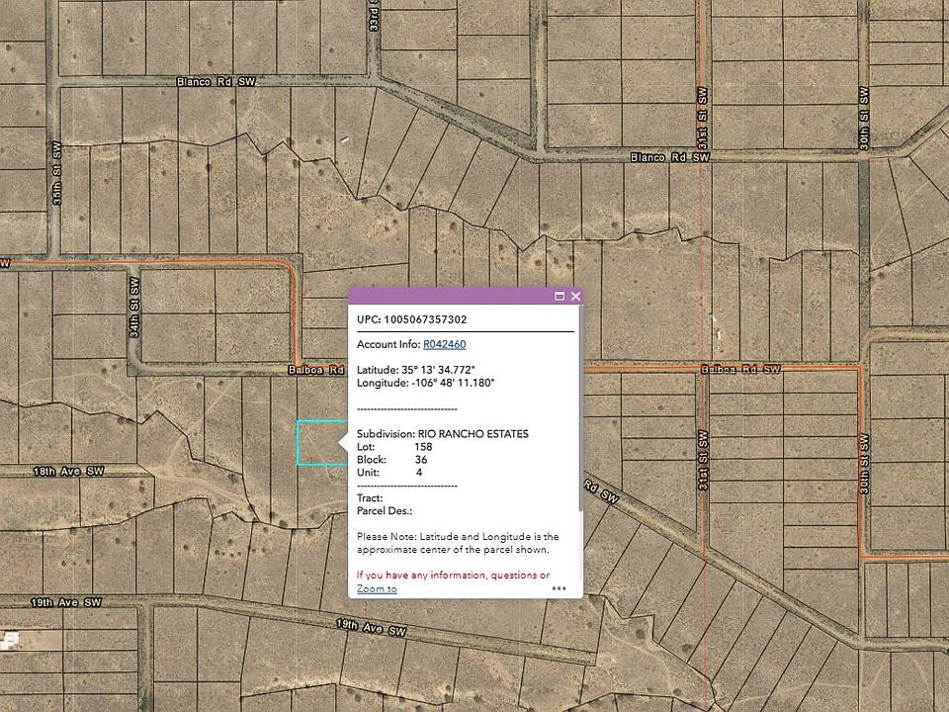Click the Longitude -106° 48' 11.180" value
This screenshot has width=949, height=712.
[x=453, y=383]
